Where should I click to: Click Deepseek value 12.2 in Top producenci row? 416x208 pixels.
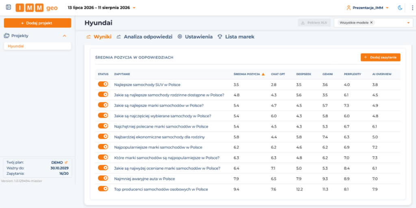pyautogui.click(x=299, y=189)
